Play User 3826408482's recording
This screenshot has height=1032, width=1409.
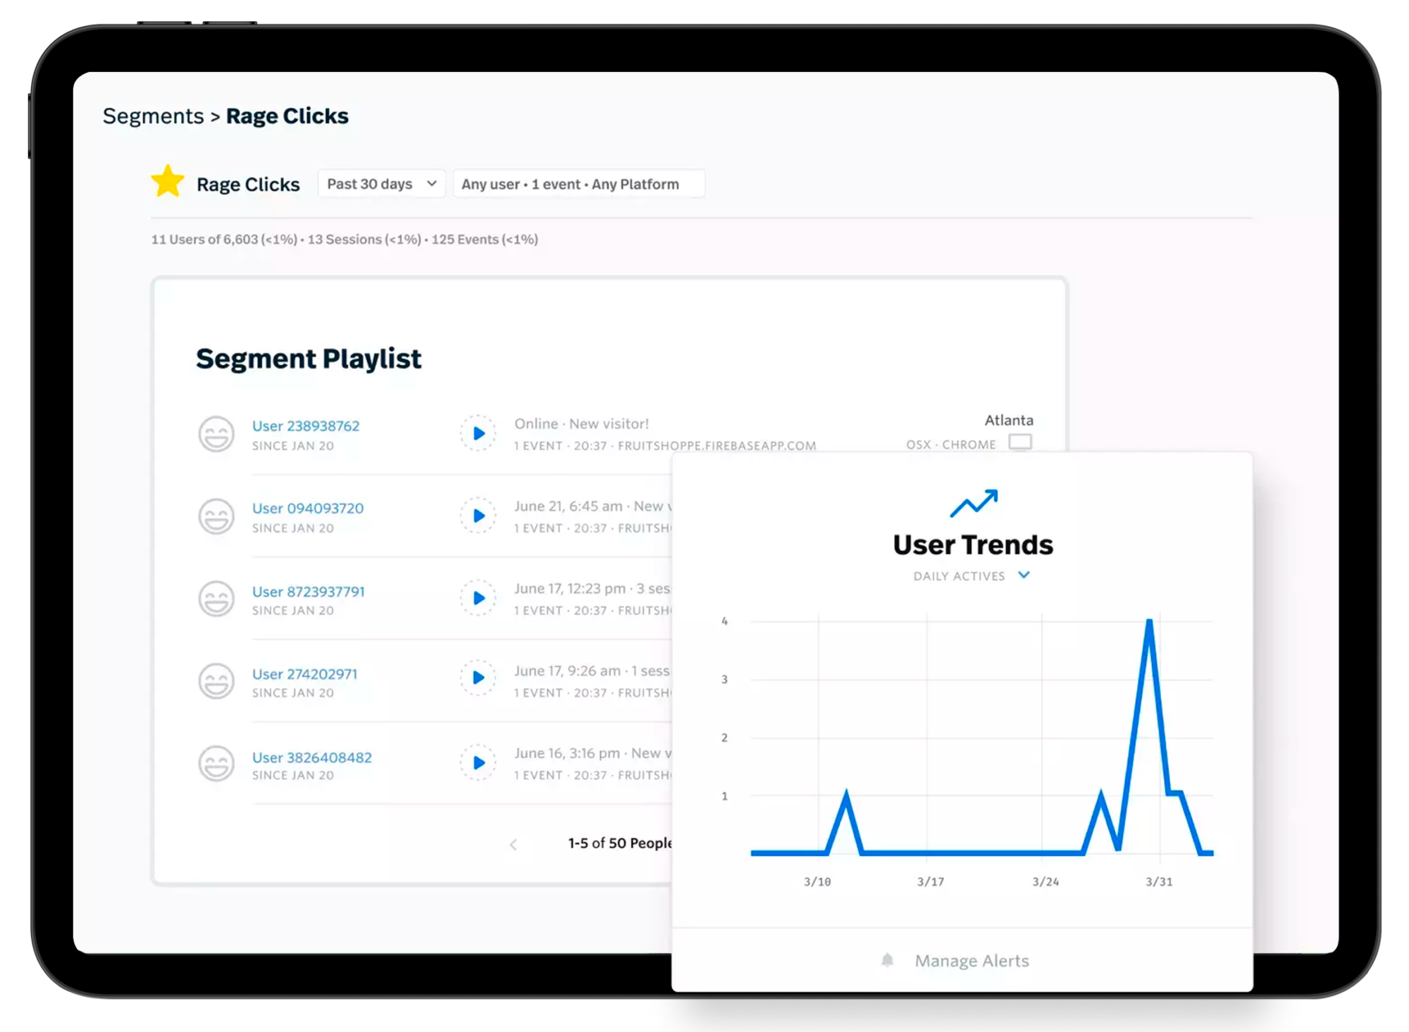tap(479, 761)
